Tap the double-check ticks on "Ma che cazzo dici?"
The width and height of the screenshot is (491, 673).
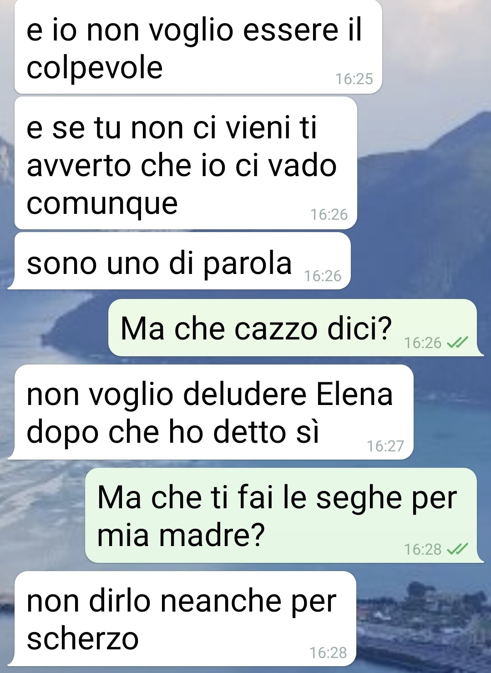coord(457,343)
